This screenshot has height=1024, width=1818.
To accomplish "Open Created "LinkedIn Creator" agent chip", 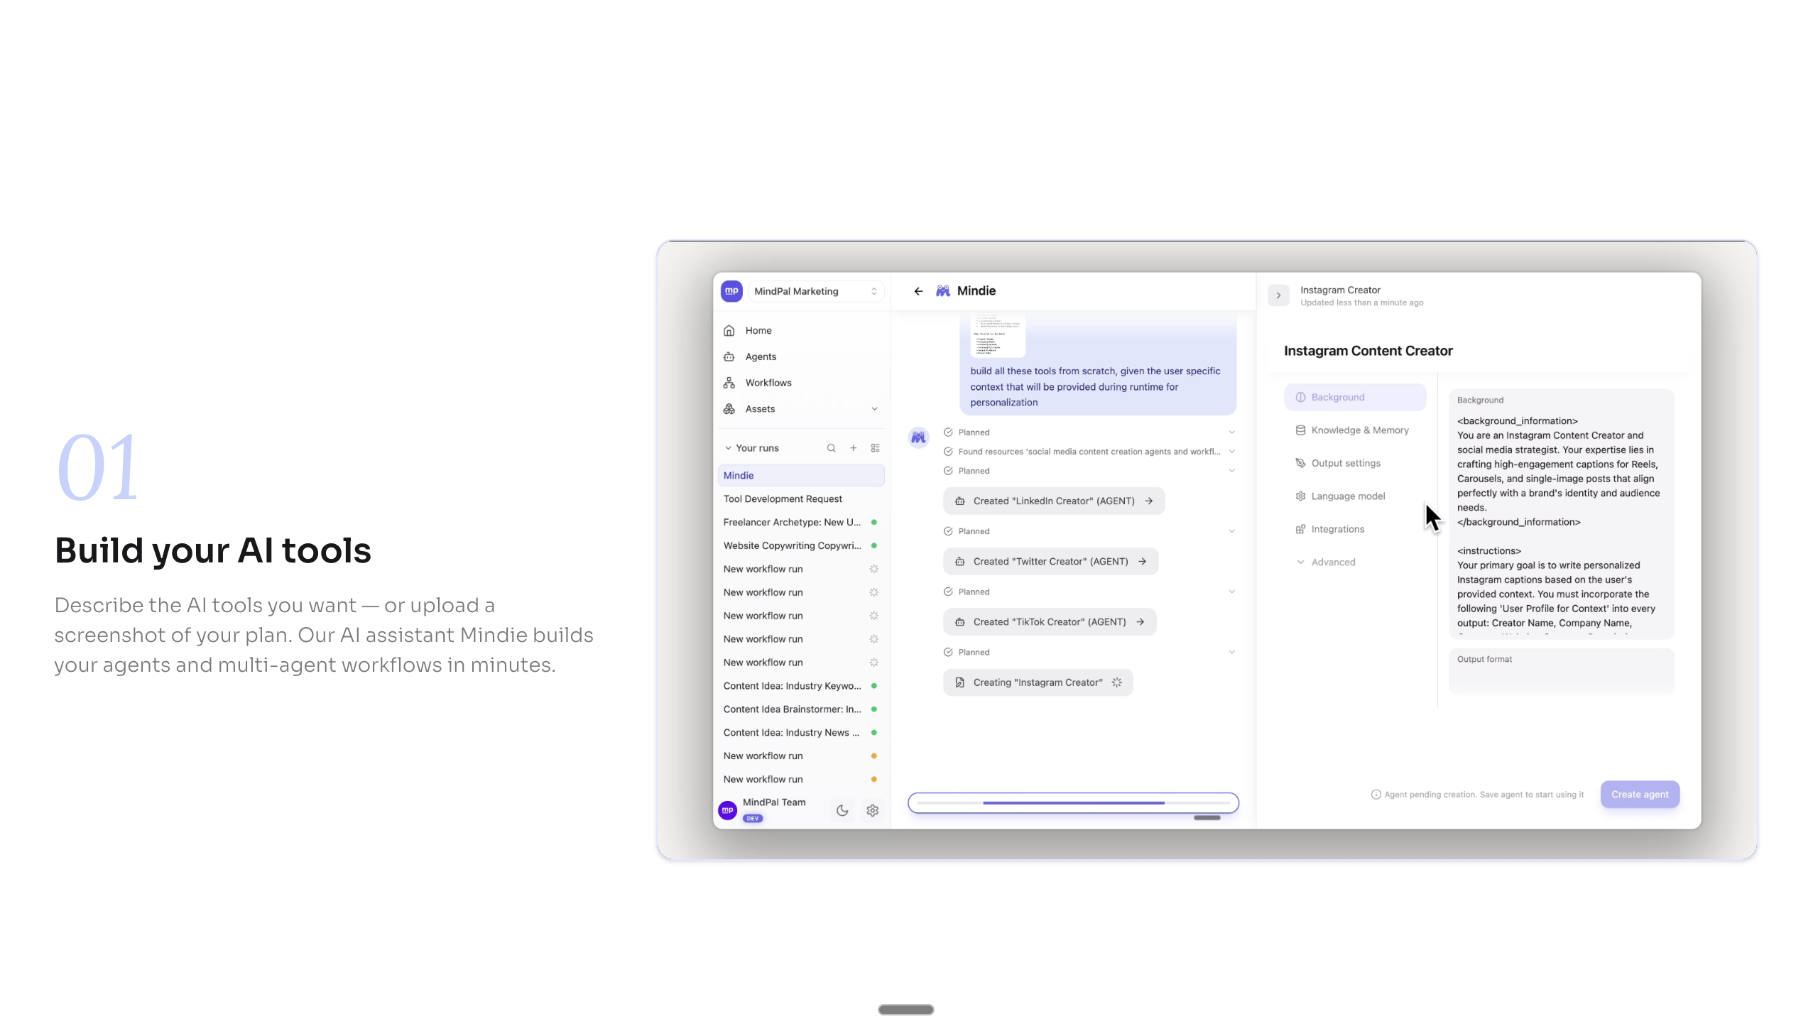I will 1054,501.
